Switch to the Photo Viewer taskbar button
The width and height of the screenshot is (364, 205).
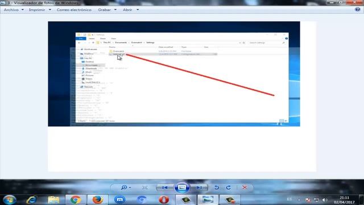[x=208, y=200]
